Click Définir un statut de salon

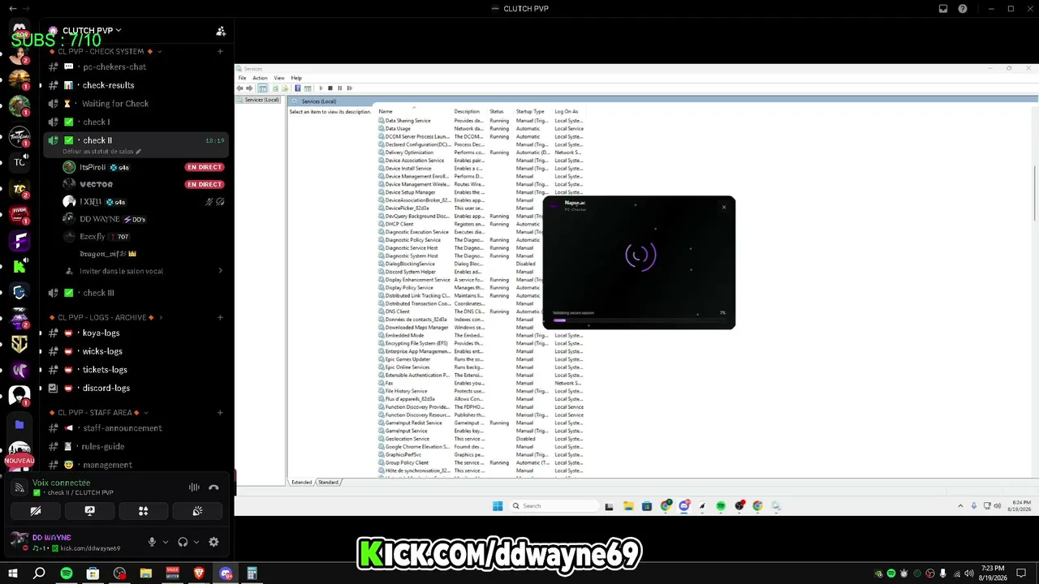pyautogui.click(x=101, y=152)
